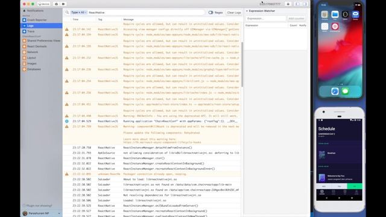This screenshot has width=386, height=217.
Task: Select 'ReactInstanceManager.ctor()' log row
Action: click(x=152, y=158)
